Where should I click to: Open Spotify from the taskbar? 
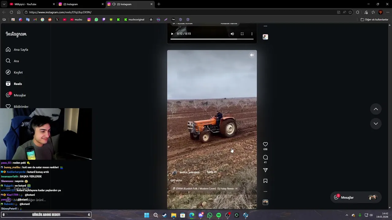tap(219, 215)
